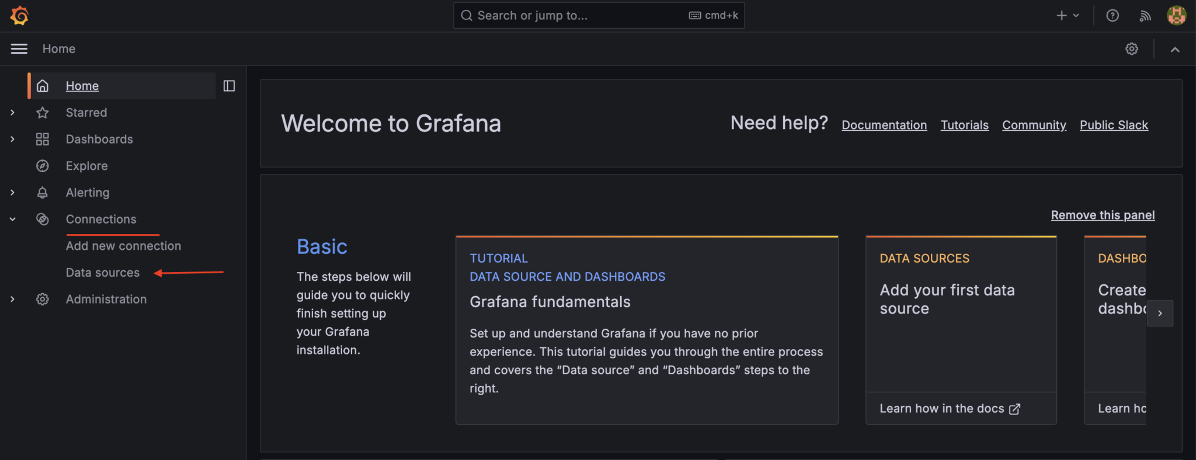Image resolution: width=1196 pixels, height=460 pixels.
Task: Open the Grafana fundamentals tutorial card
Action: click(647, 330)
